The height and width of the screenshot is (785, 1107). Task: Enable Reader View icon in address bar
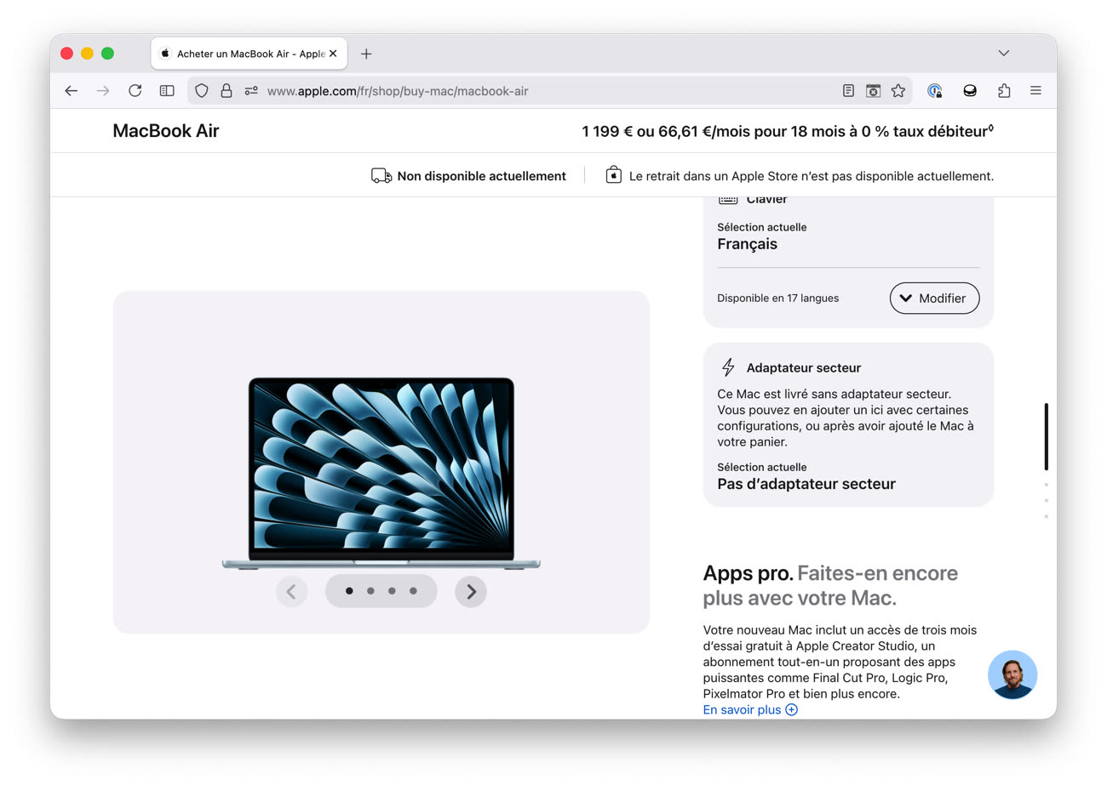coord(848,91)
